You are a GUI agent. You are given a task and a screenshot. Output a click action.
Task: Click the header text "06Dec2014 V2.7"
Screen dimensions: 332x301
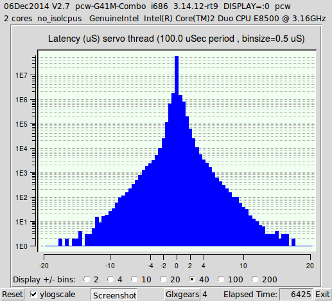tap(37, 6)
